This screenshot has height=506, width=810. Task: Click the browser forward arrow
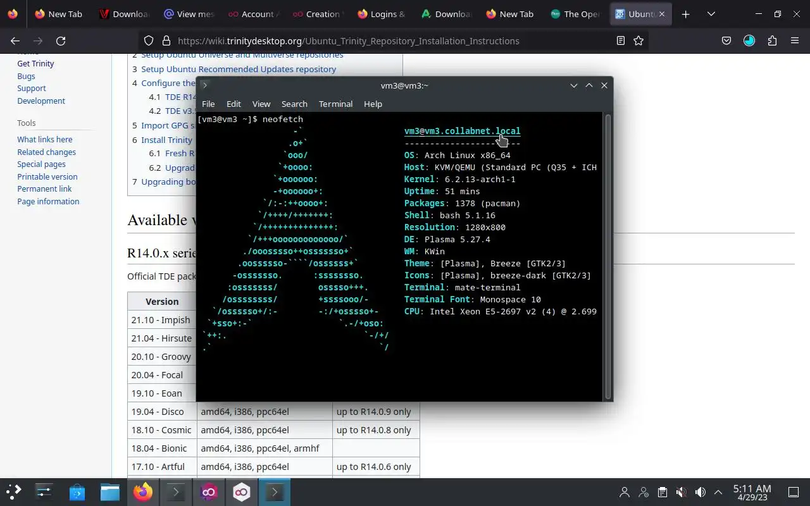click(38, 40)
